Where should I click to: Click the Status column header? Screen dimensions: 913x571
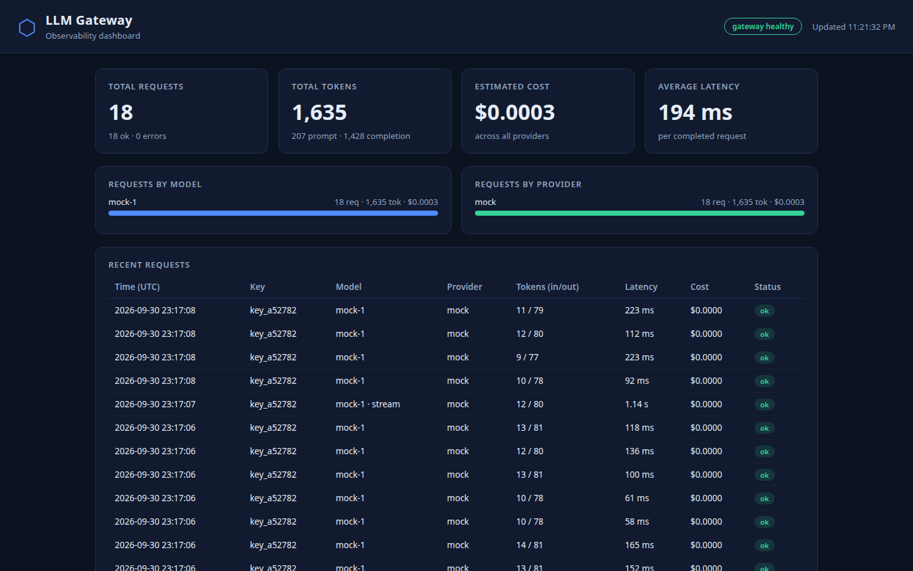click(767, 287)
